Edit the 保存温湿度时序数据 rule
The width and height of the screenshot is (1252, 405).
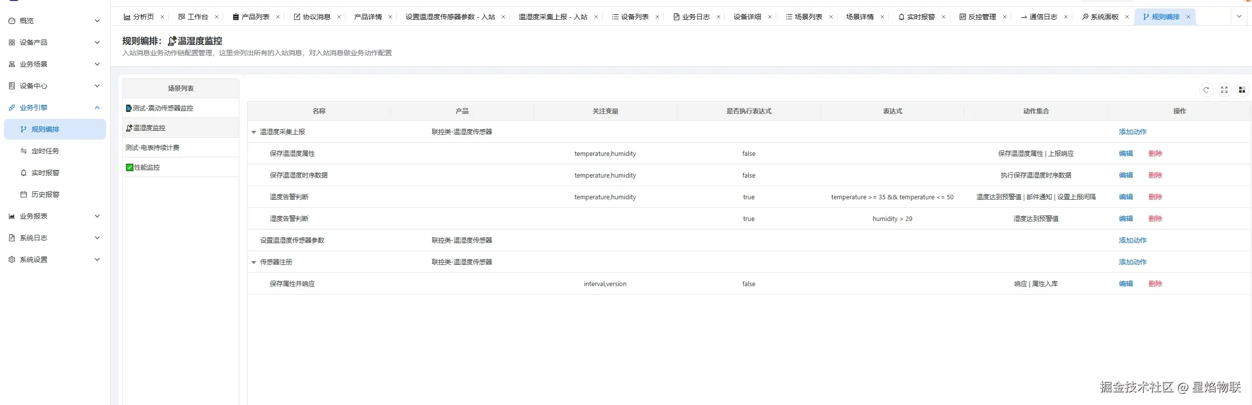tap(1126, 175)
